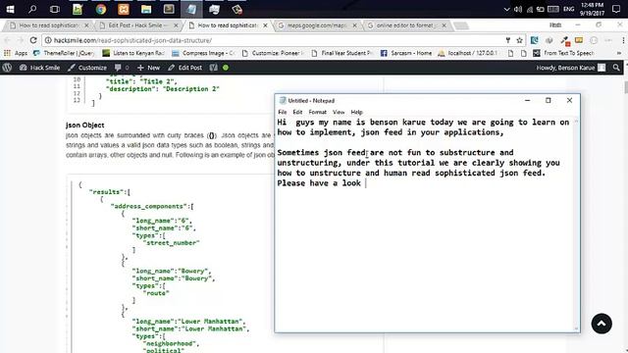Click the 'Json Object' heading

tap(85, 126)
